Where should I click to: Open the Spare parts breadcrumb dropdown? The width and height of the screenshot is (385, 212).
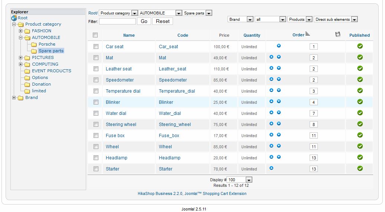[197, 13]
